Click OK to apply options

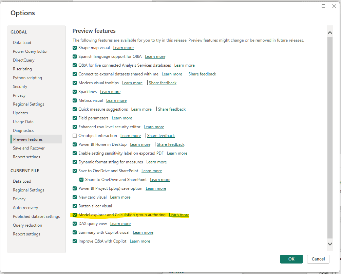click(291, 259)
